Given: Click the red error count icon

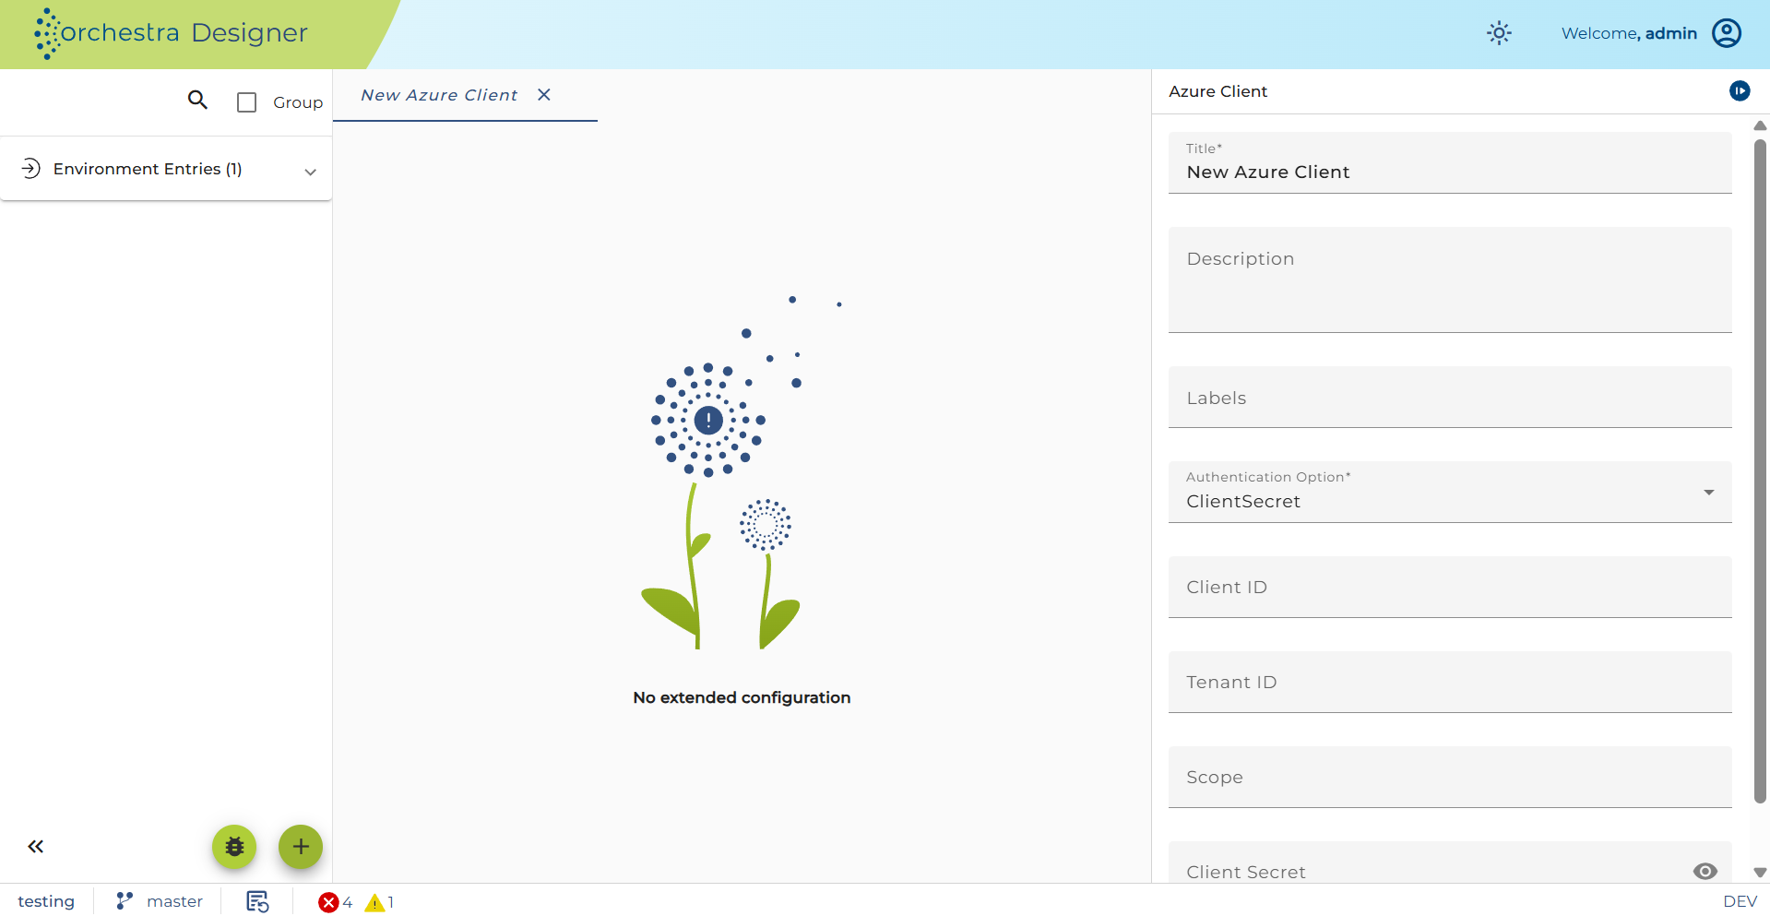Looking at the screenshot, I should [328, 902].
